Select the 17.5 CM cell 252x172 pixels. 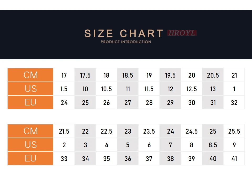(x=85, y=75)
